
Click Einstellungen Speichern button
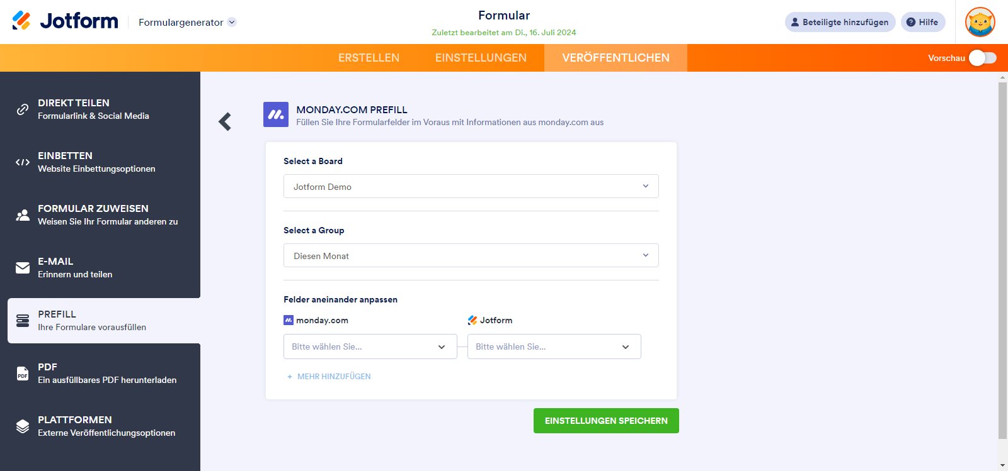coord(606,421)
